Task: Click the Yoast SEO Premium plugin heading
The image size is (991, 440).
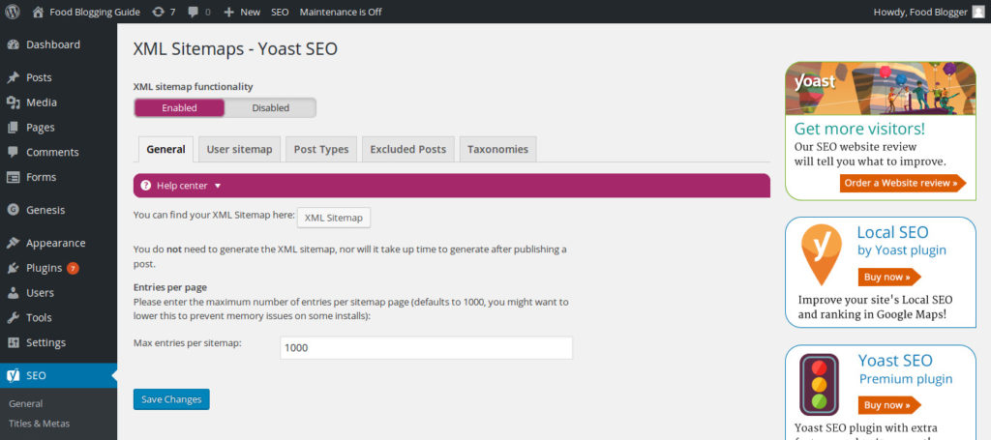Action: pyautogui.click(x=906, y=369)
